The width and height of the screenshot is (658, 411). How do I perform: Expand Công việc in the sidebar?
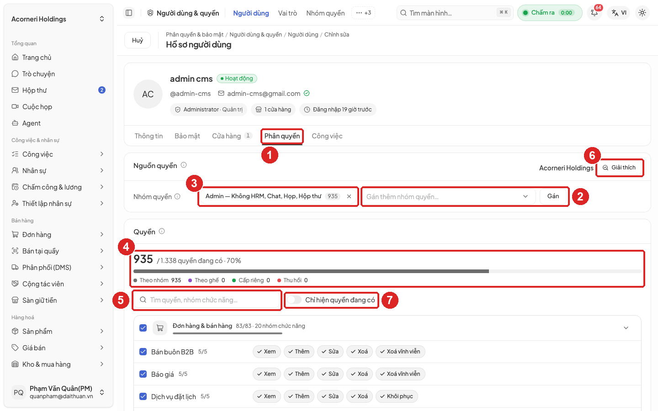tap(58, 154)
